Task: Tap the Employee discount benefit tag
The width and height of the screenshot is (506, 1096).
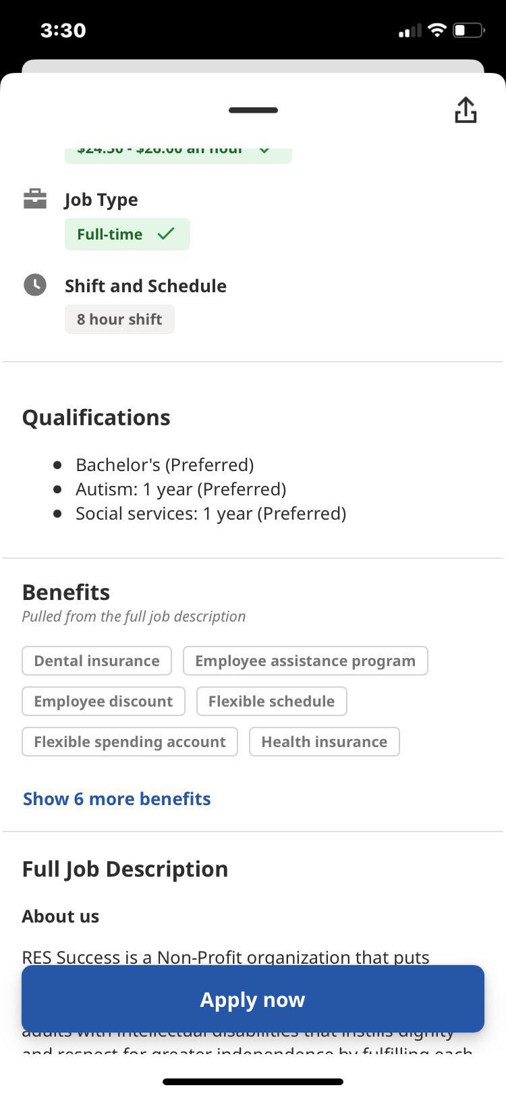Action: [x=103, y=702]
